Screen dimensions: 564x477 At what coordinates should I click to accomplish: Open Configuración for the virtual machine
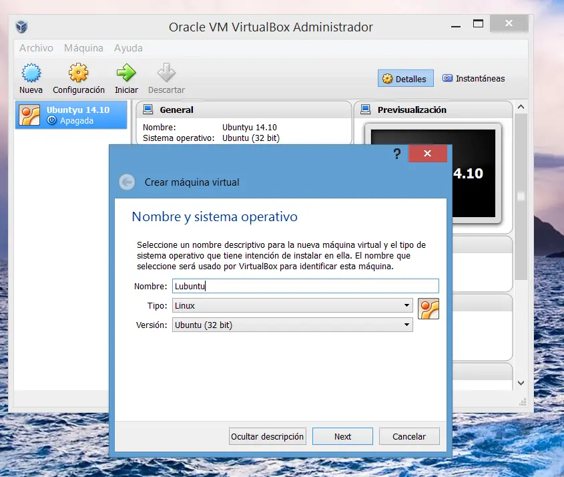tap(78, 77)
